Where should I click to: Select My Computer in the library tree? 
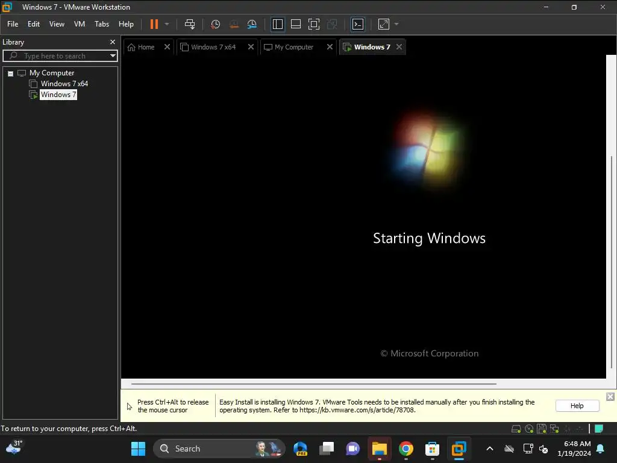point(52,73)
